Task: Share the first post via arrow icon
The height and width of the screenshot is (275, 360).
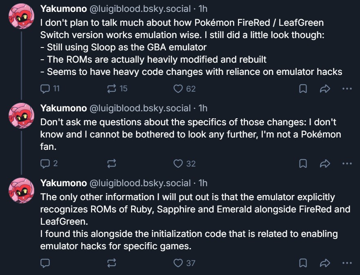Action: coord(325,89)
